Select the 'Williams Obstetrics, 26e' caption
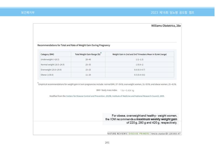The height and width of the screenshot is (153, 216). click(166, 26)
